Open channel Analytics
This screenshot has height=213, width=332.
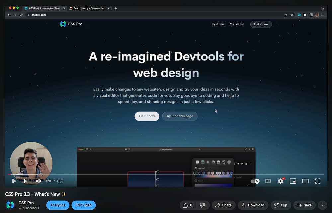pos(58,205)
